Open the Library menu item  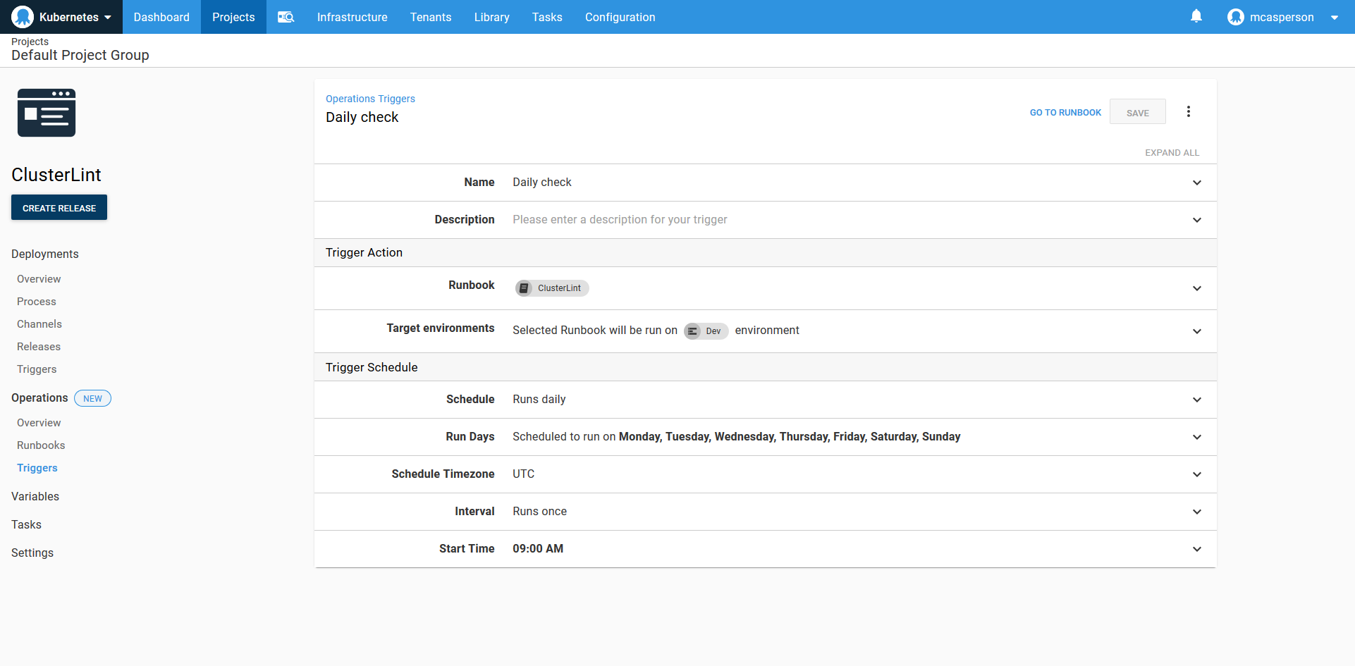point(491,16)
